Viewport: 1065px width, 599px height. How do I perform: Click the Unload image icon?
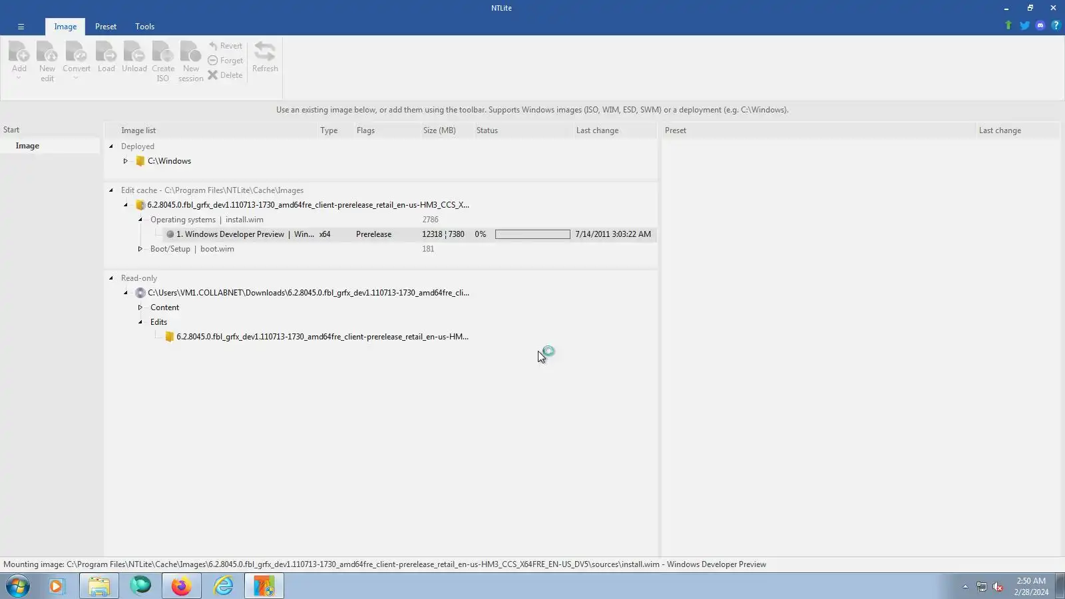[x=134, y=57]
